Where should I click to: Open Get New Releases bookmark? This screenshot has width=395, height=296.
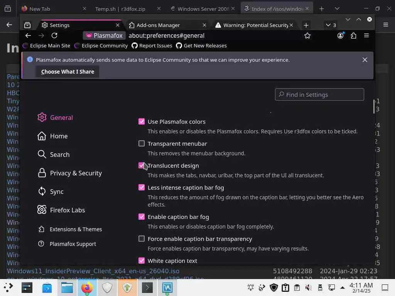[x=201, y=45]
